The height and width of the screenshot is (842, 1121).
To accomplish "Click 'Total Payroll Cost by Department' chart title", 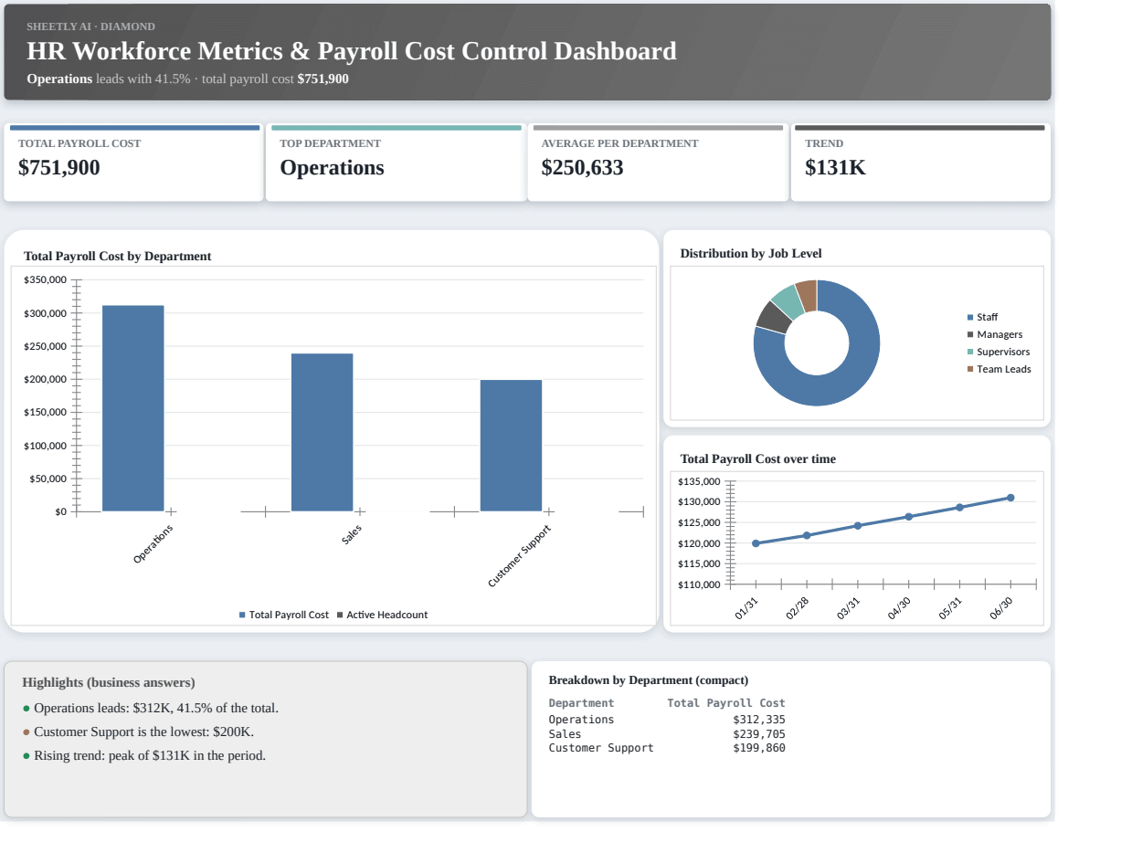I will 118,257.
